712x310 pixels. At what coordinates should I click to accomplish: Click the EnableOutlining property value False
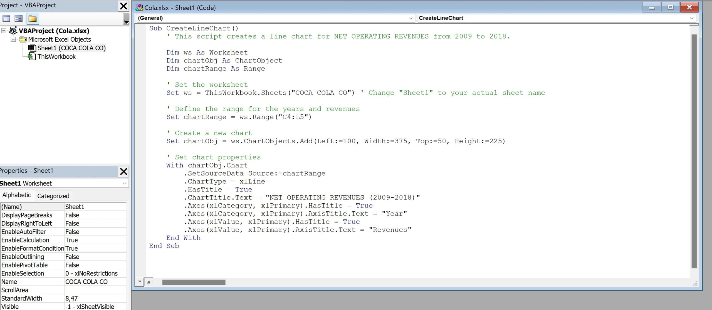[x=96, y=257]
